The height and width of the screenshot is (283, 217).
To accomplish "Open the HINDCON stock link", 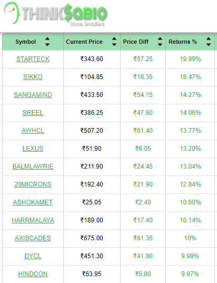I will (x=33, y=274).
